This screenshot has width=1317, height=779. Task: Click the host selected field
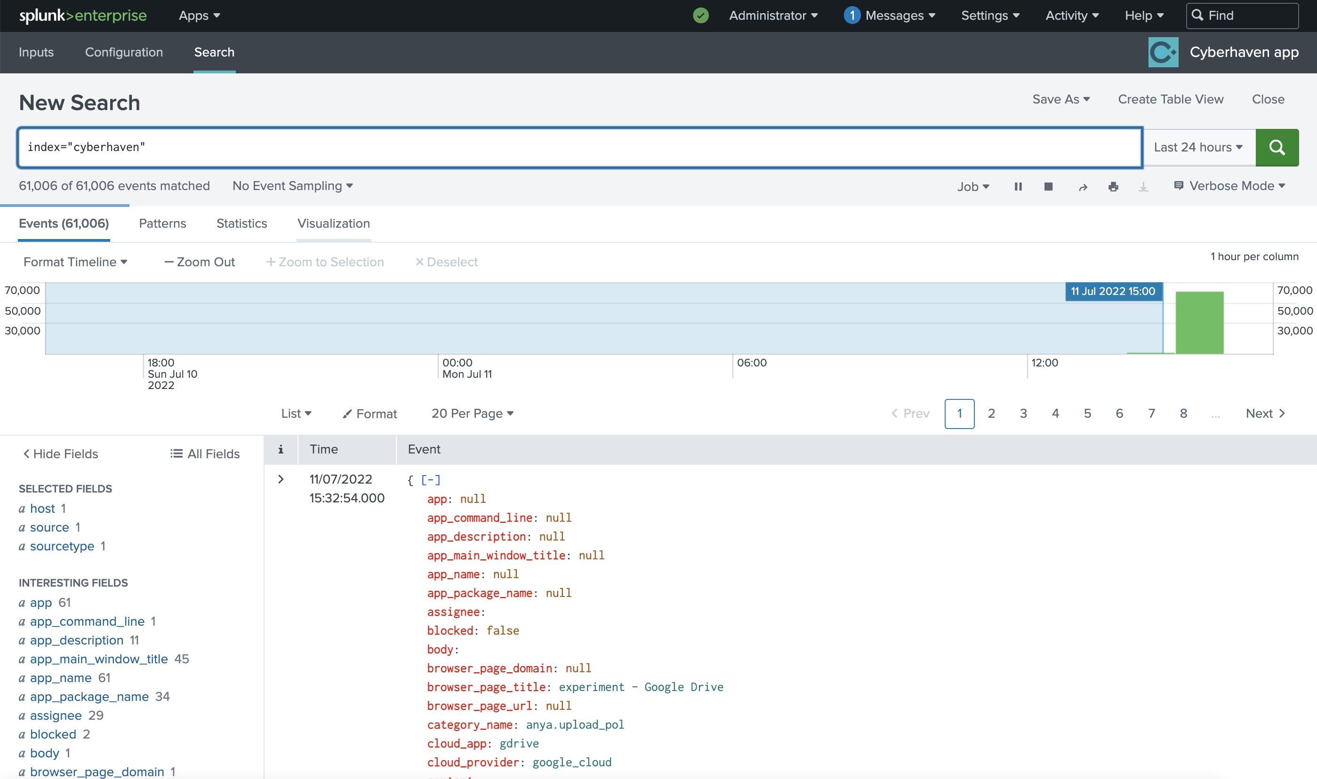(42, 509)
